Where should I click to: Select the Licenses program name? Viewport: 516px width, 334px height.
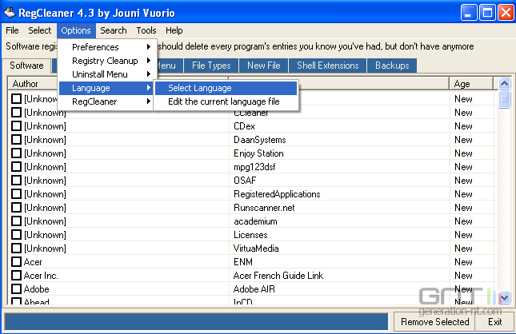coord(250,235)
